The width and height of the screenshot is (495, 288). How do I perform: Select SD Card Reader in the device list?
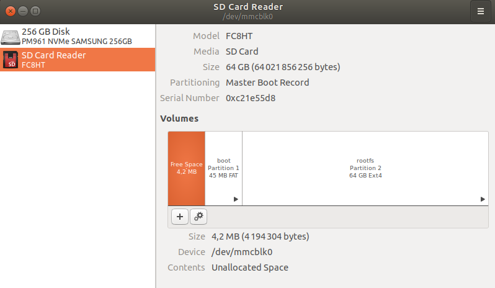point(78,60)
